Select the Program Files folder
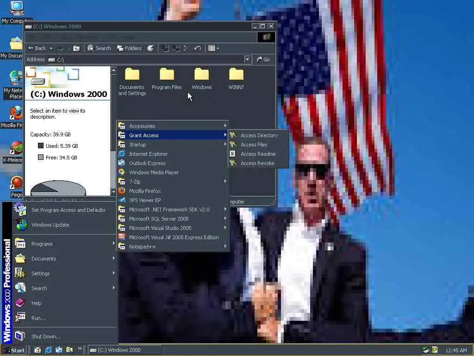Screen dimensions: 474x356 point(167,79)
